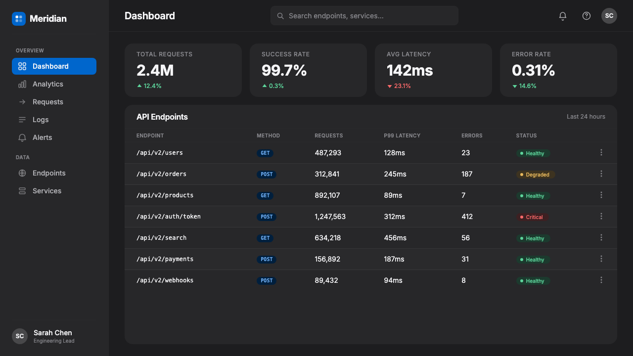Screen dimensions: 633x356
Task: Click the Meridian logo icon
Action: [19, 19]
